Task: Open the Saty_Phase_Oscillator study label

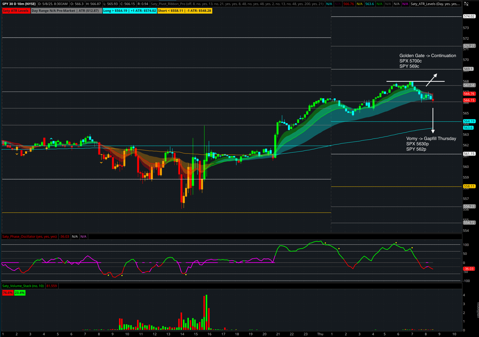Action: (x=30, y=236)
